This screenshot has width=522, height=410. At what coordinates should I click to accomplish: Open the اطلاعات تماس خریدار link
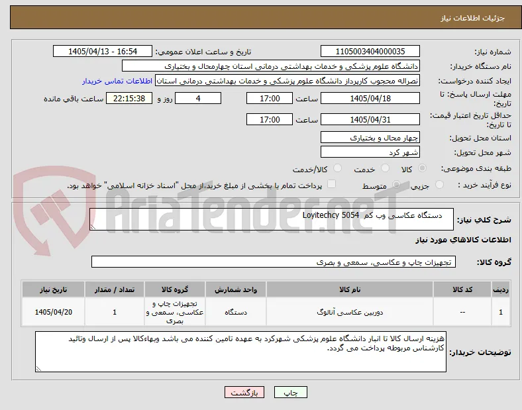coord(117,81)
